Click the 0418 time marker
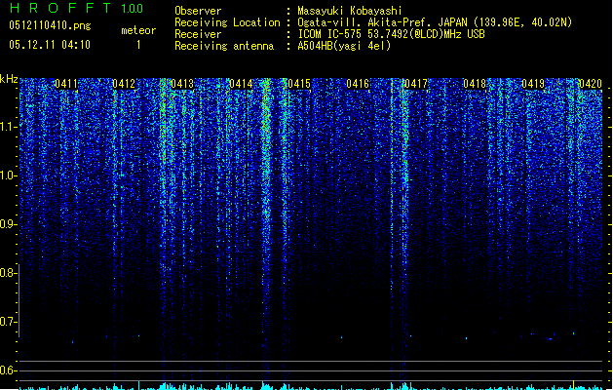 coord(475,84)
